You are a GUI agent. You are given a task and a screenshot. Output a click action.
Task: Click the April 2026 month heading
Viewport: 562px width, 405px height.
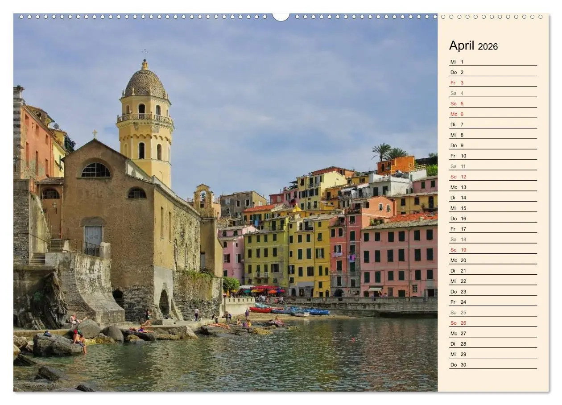(473, 46)
